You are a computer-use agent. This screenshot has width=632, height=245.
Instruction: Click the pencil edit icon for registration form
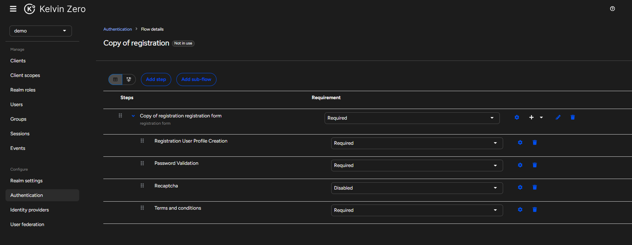(558, 117)
